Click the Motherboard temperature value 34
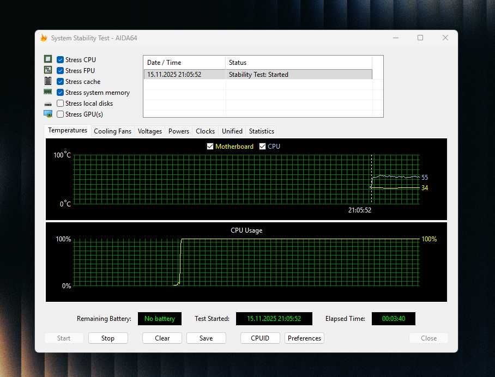This screenshot has height=377, width=495. [425, 188]
